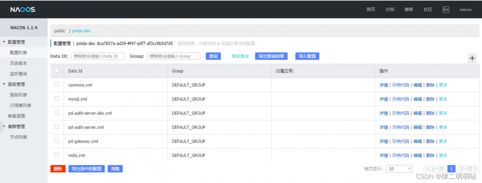482x183 pixels.
Task: Open the page-size dropdown showing 10
Action: (x=400, y=169)
